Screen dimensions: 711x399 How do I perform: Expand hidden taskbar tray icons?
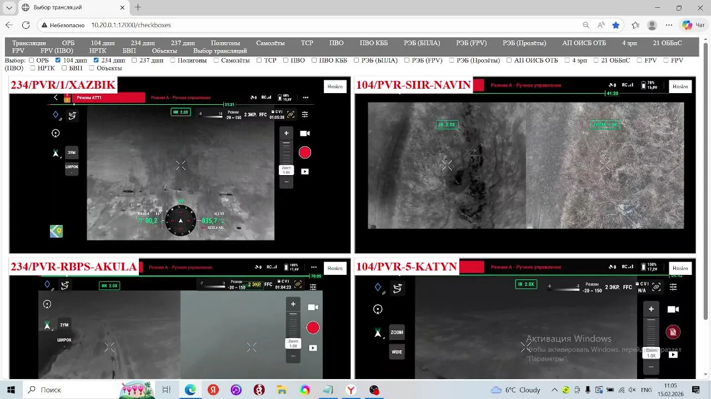(x=554, y=390)
